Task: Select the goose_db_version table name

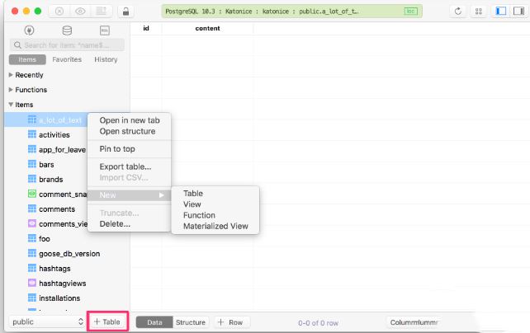Action: click(x=69, y=253)
